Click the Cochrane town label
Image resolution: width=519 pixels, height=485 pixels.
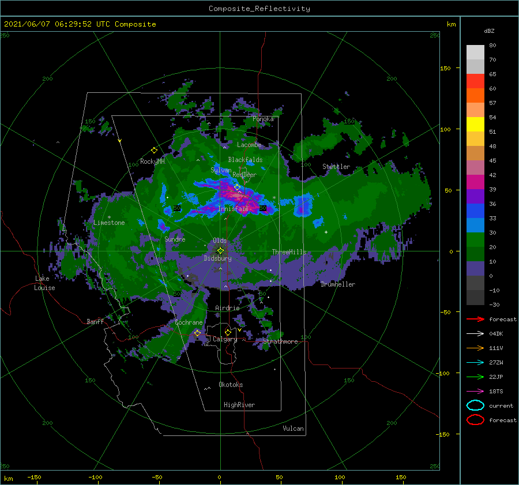click(189, 322)
